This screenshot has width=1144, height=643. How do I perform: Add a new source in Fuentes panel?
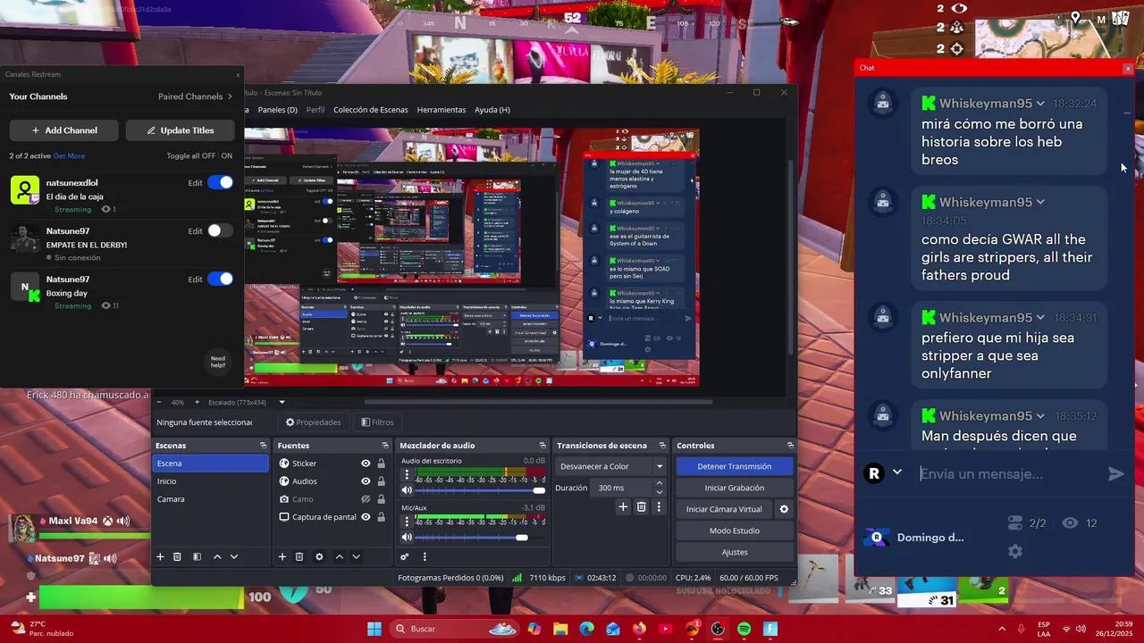(x=282, y=556)
